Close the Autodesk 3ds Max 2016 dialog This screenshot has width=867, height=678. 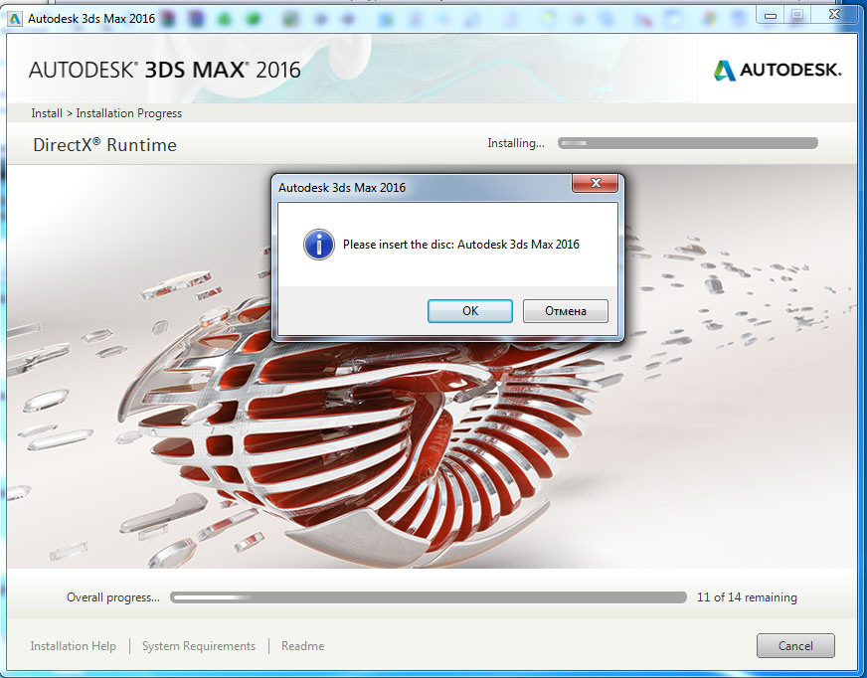click(x=595, y=183)
